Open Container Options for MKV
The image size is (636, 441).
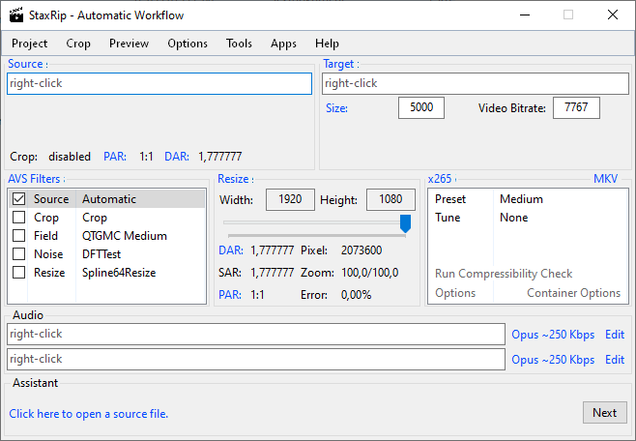tap(573, 293)
